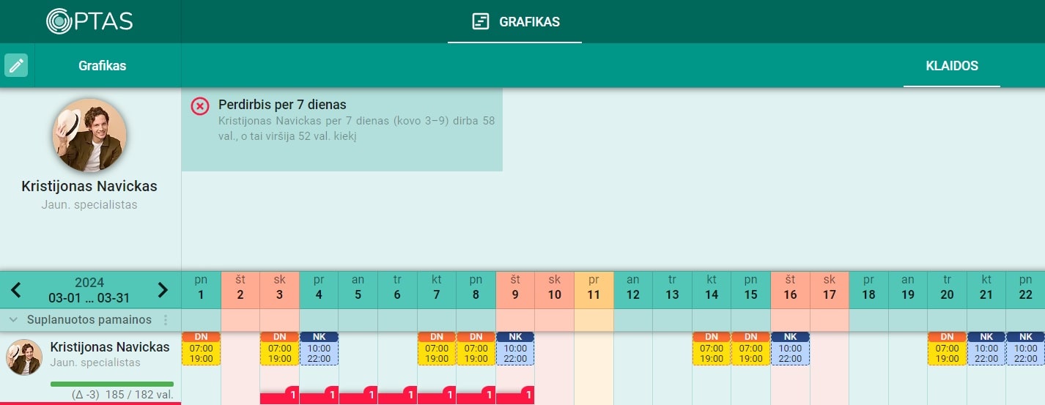Go to previous month with left arrow

pos(16,290)
